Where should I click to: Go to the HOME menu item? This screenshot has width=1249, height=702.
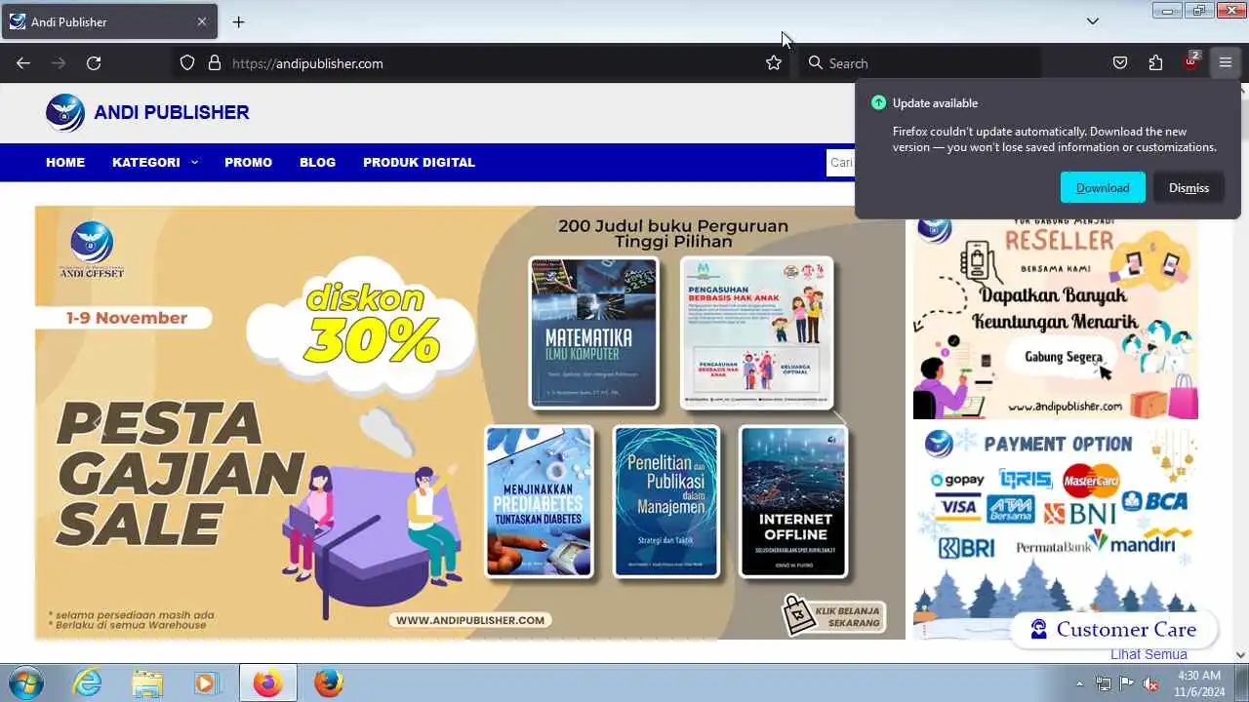(x=65, y=162)
